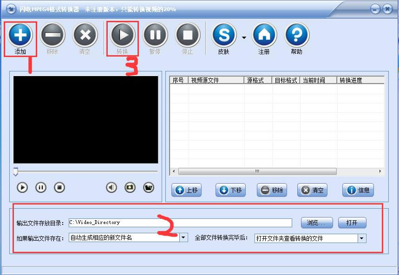Click the output directory path field
Viewport: 399px width, 275px height.
click(x=180, y=223)
